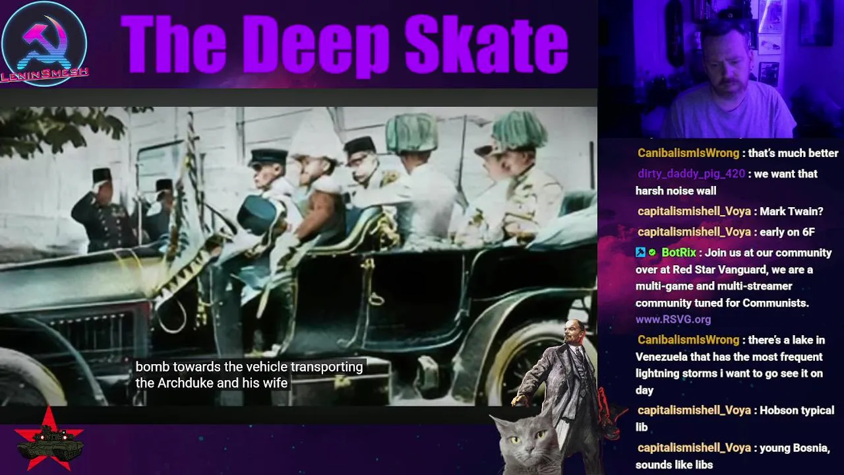Click capitalismishell_Voya on "young Bosnia" message
Viewport: 844px width, 475px height.
point(694,448)
